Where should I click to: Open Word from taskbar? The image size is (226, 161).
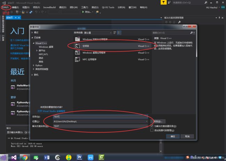[79, 158]
